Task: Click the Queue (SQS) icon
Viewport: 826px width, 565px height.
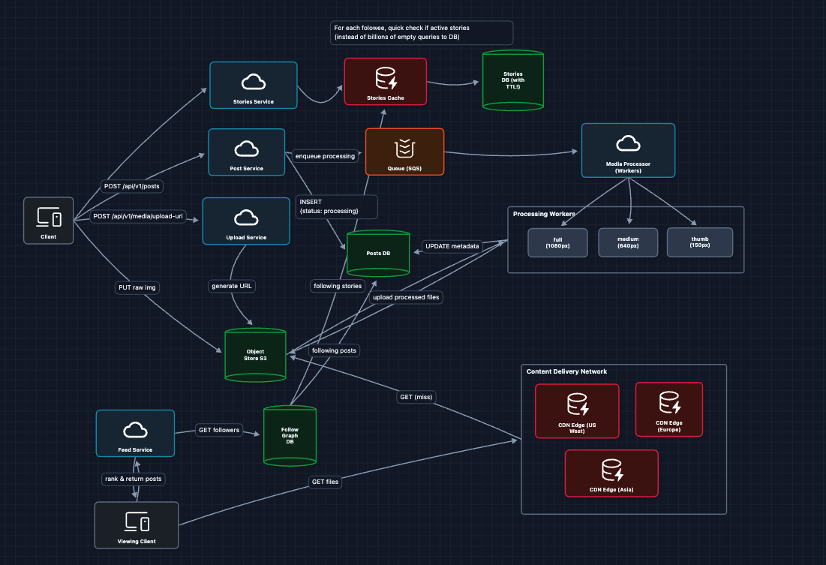Action: pos(404,148)
